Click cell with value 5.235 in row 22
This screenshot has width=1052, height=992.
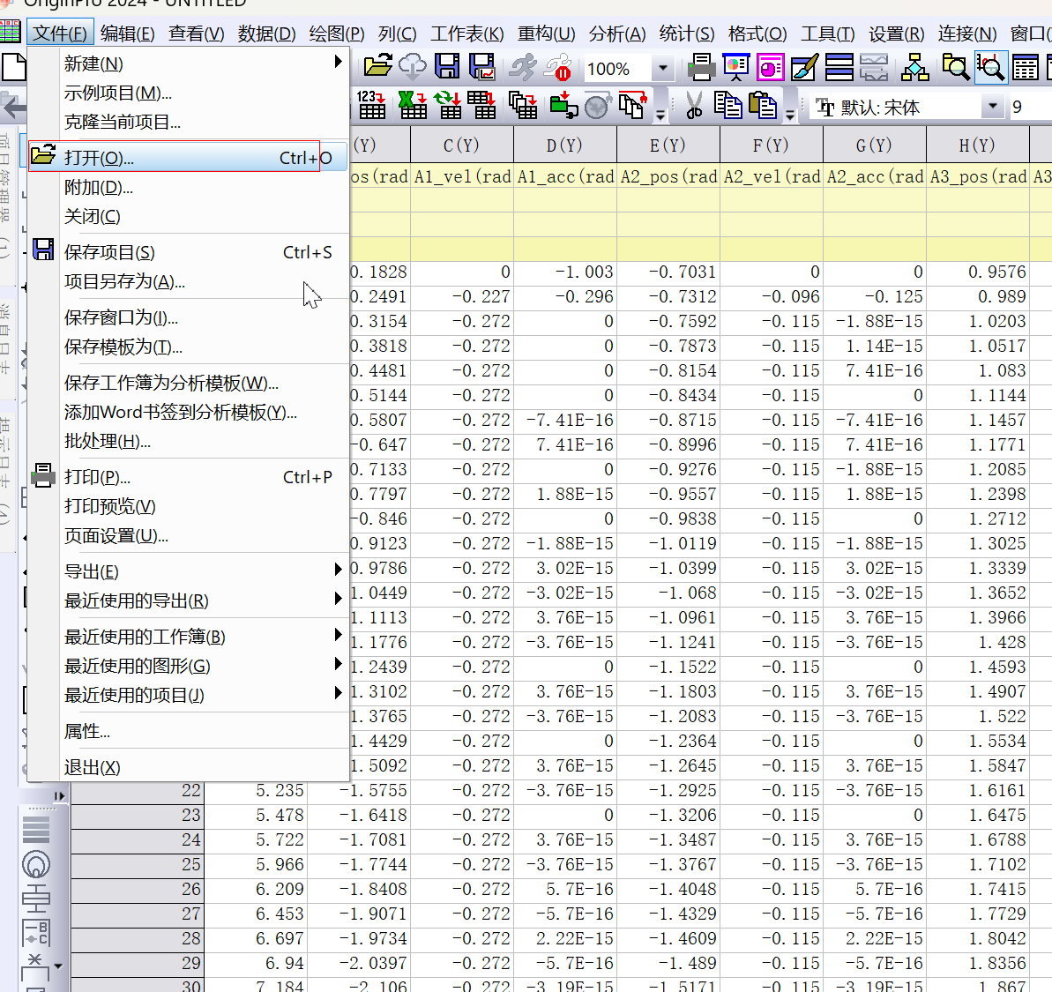point(256,791)
